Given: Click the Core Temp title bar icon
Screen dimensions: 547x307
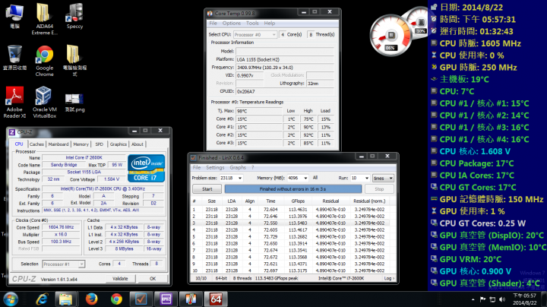Looking at the screenshot, I should pos(210,13).
